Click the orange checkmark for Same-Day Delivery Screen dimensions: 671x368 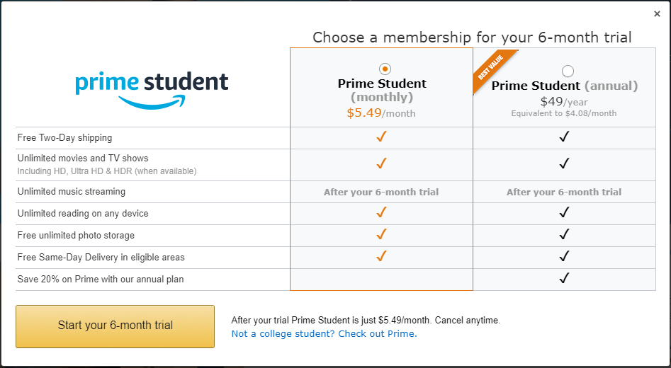click(381, 256)
